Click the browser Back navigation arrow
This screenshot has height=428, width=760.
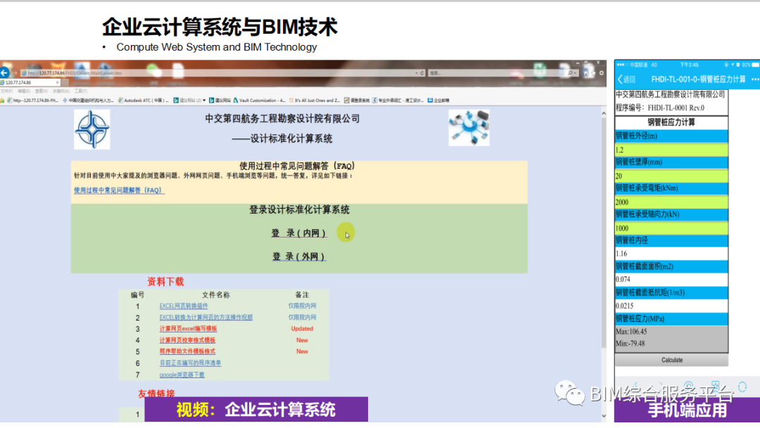click(x=6, y=72)
